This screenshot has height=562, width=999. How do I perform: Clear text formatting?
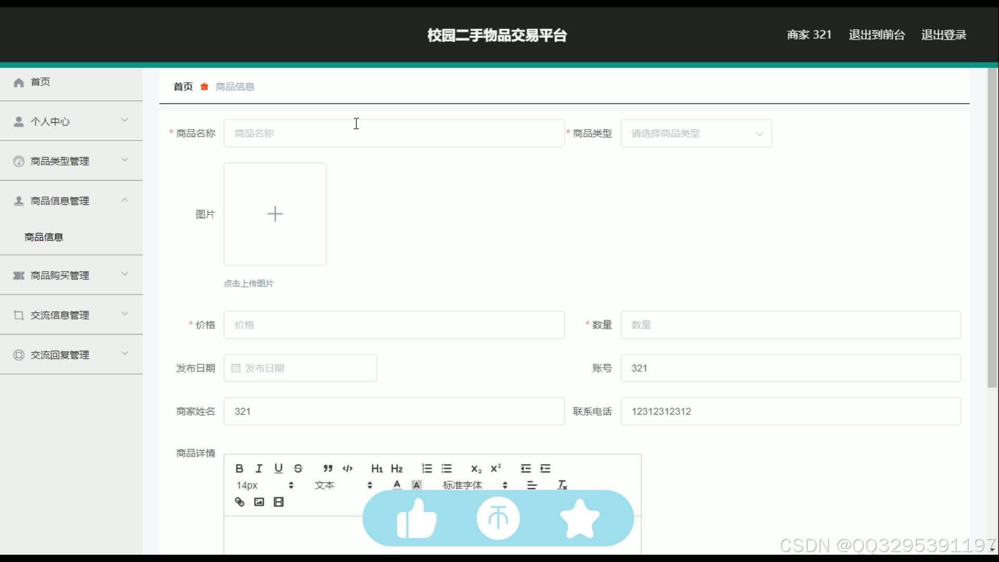(x=562, y=485)
